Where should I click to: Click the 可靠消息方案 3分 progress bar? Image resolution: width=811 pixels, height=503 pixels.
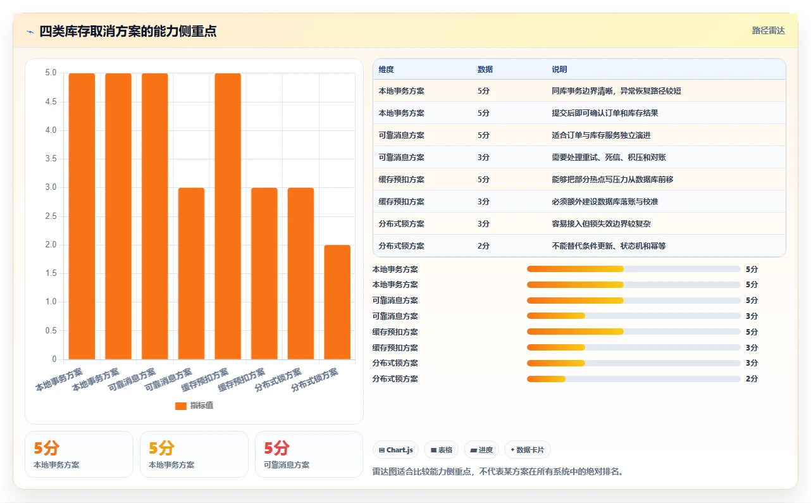coord(633,316)
